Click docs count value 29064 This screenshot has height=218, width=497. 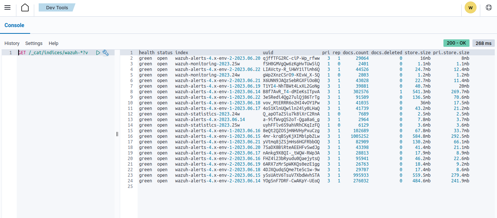pyautogui.click(x=362, y=58)
